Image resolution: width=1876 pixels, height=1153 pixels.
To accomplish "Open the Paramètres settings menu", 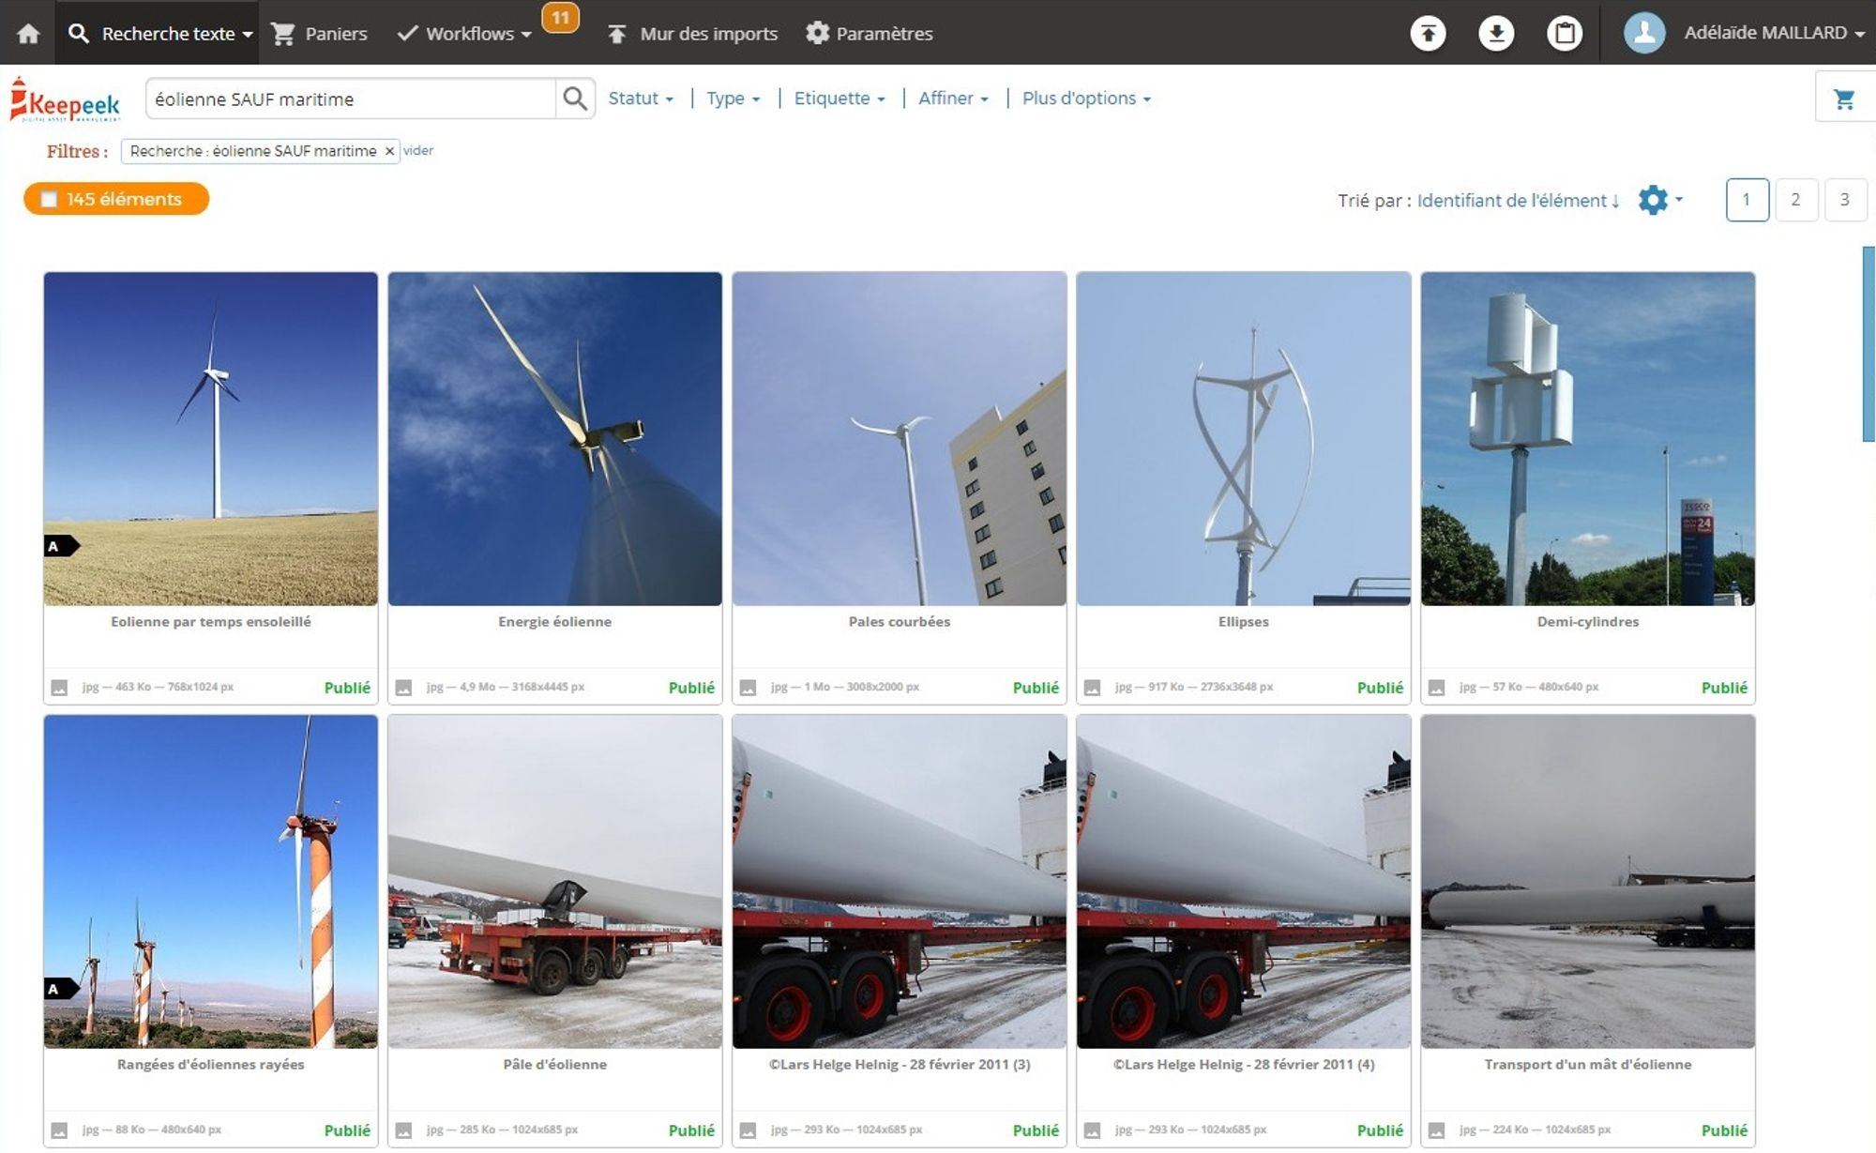I will 869,34.
